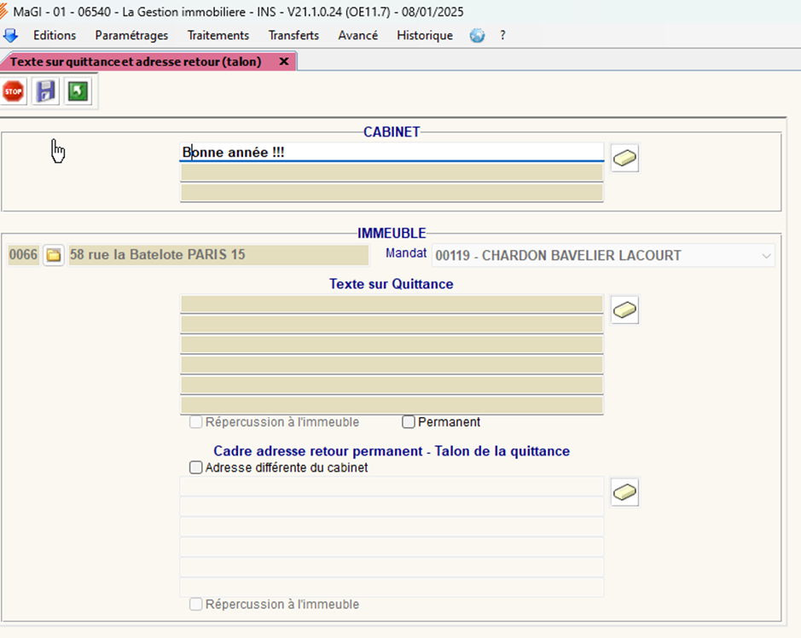Viewport: 801px width, 638px height.
Task: Click the globe icon in menu bar
Action: point(477,36)
